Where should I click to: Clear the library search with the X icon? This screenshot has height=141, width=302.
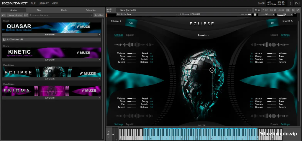click(92, 15)
